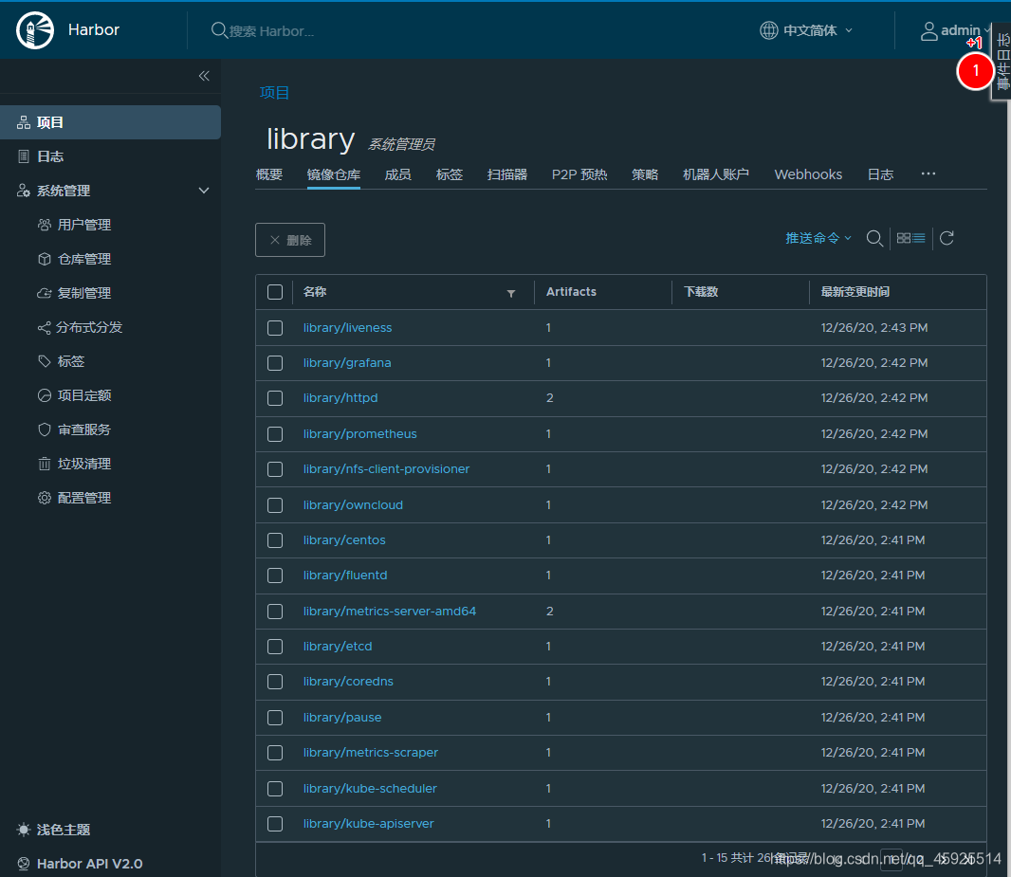Collapse the sidebar with double chevron
Screen dimensions: 1011x877
[204, 76]
